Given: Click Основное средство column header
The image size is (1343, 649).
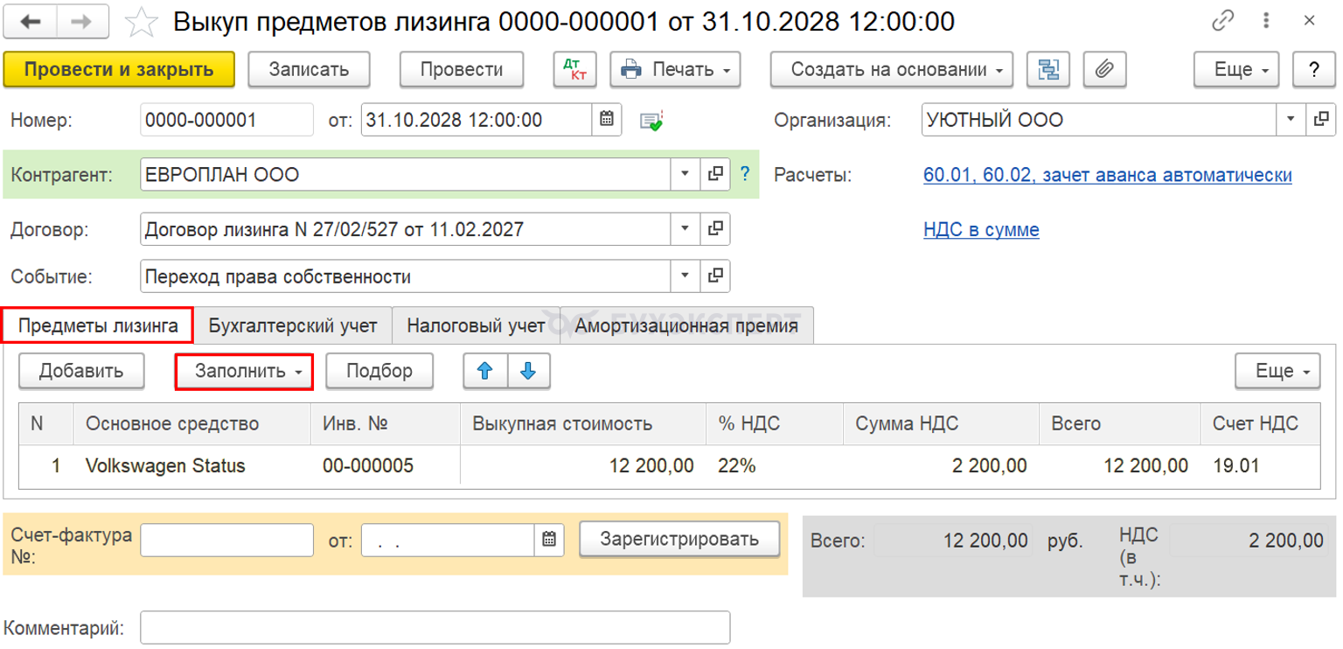Looking at the screenshot, I should point(192,424).
